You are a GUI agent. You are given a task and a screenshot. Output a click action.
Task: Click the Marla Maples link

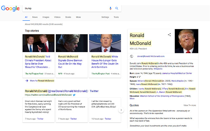pos(178,81)
